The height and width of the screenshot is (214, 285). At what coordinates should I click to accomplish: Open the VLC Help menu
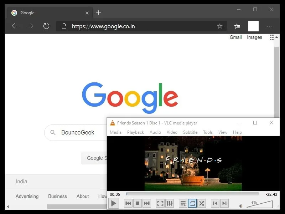click(x=237, y=132)
